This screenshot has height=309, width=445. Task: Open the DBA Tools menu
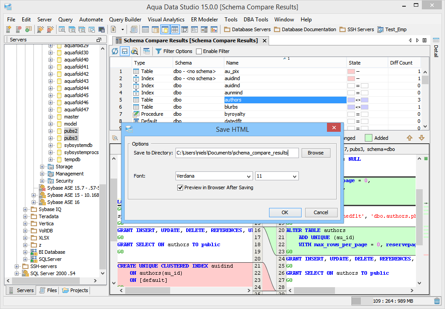point(256,20)
